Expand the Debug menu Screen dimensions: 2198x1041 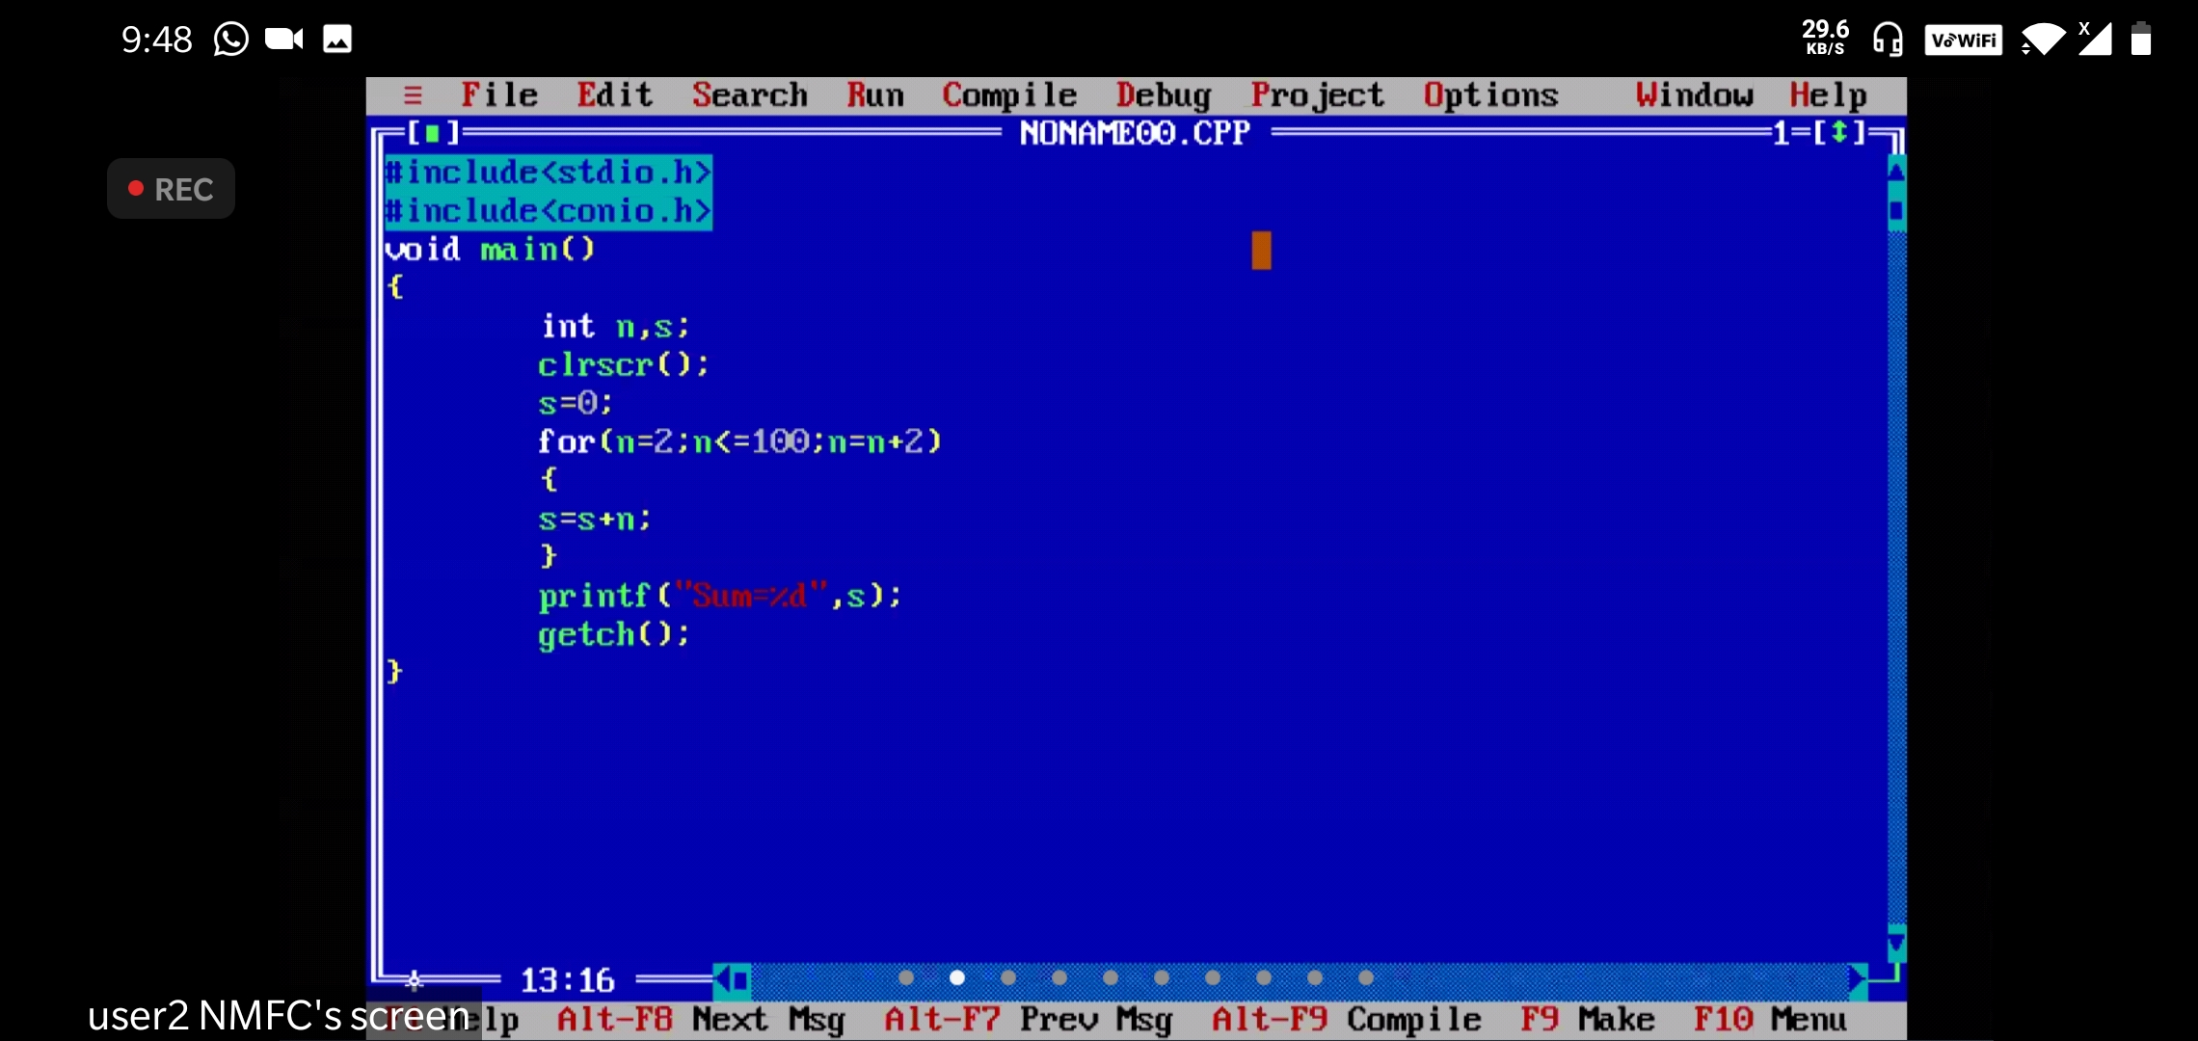pos(1163,94)
